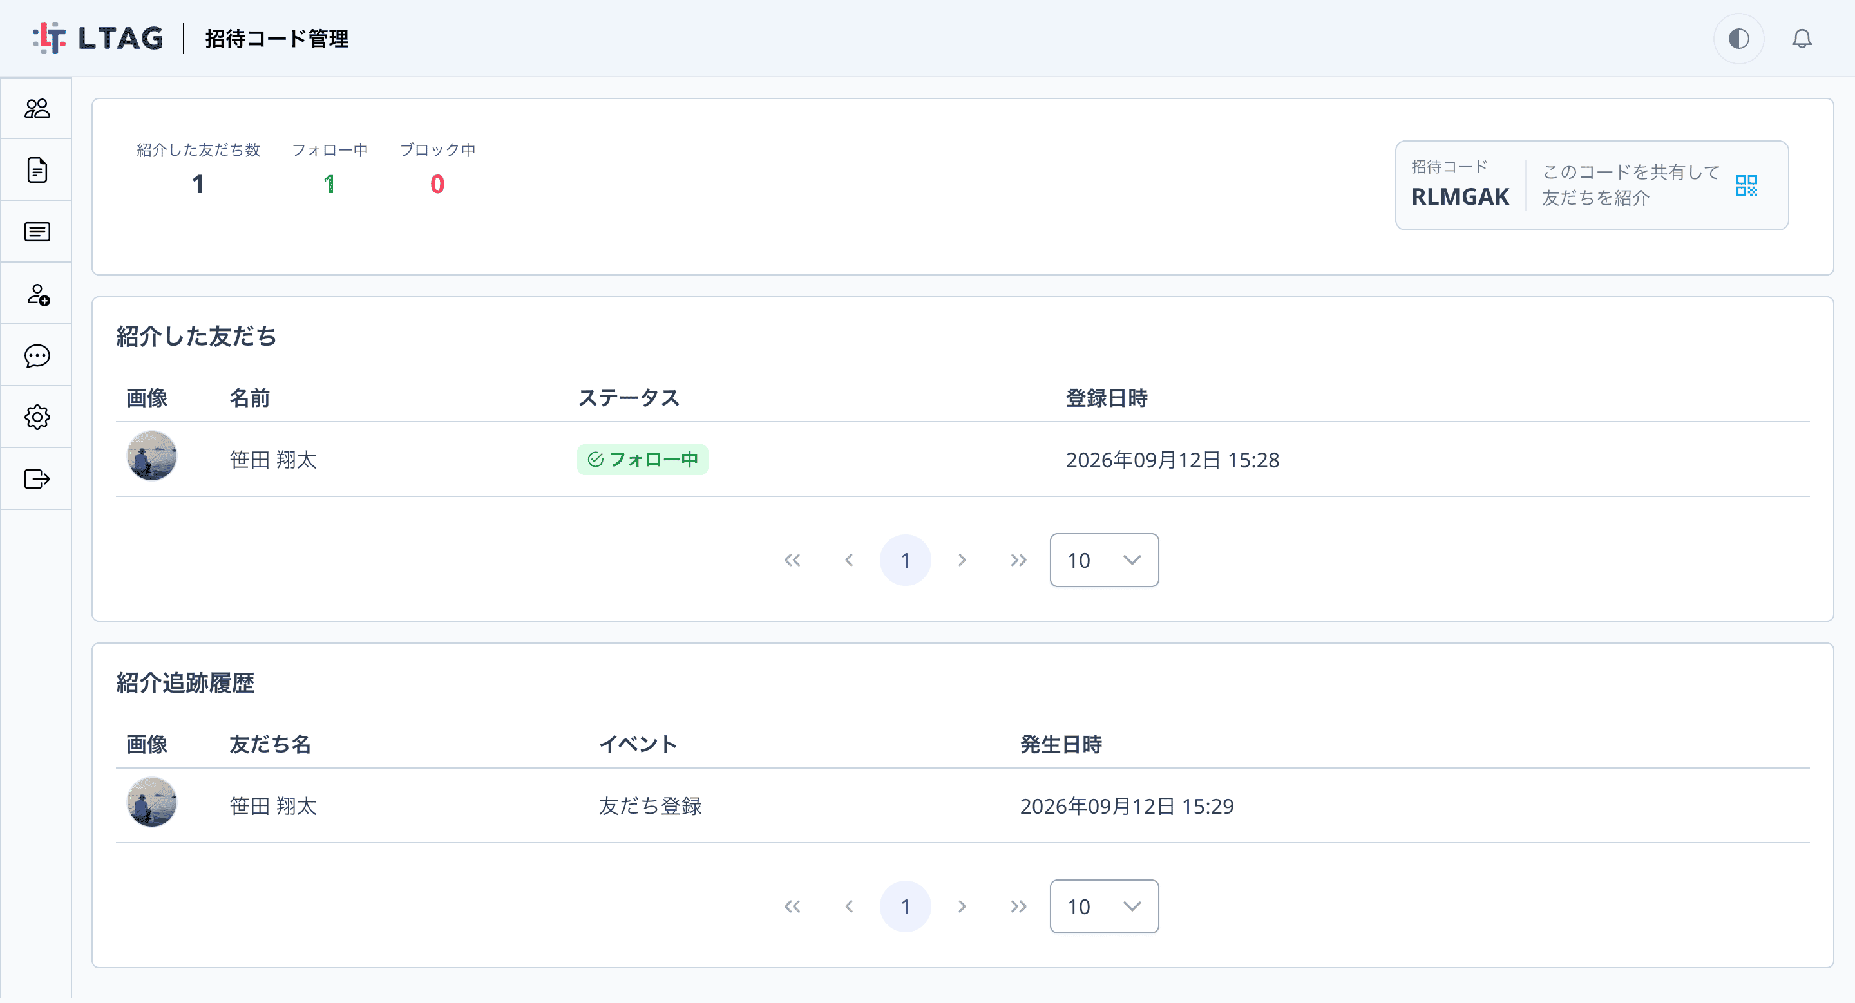This screenshot has width=1855, height=1003.
Task: Click the invite code RLMGAK
Action: click(x=1460, y=196)
